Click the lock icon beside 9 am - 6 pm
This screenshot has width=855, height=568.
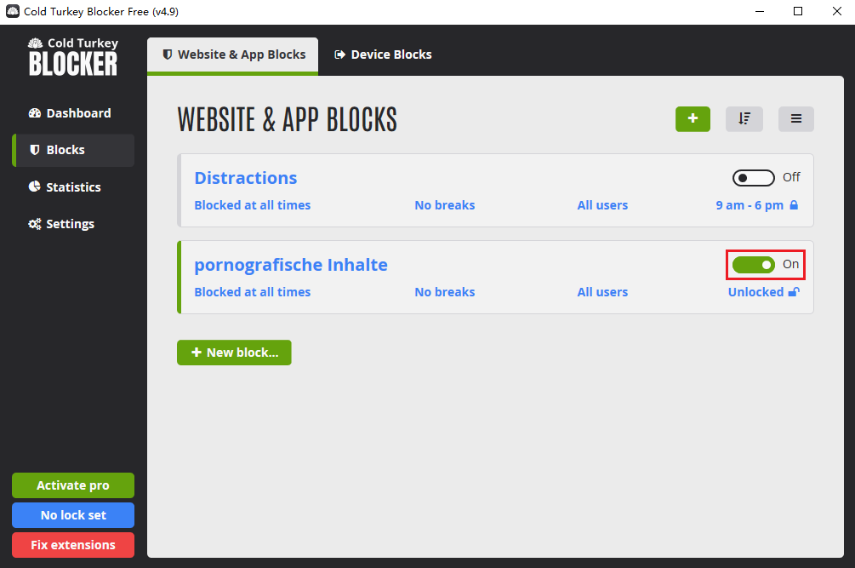click(794, 205)
